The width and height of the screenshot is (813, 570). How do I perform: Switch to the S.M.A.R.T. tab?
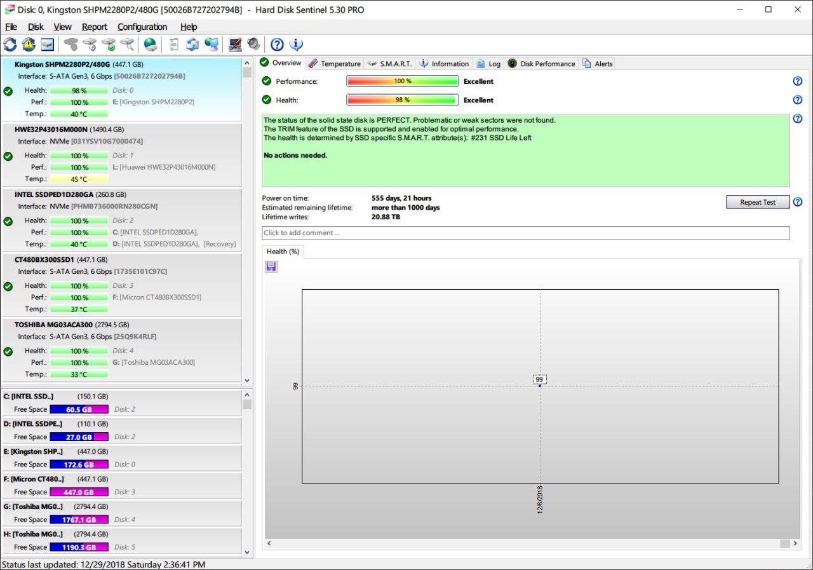coord(391,64)
